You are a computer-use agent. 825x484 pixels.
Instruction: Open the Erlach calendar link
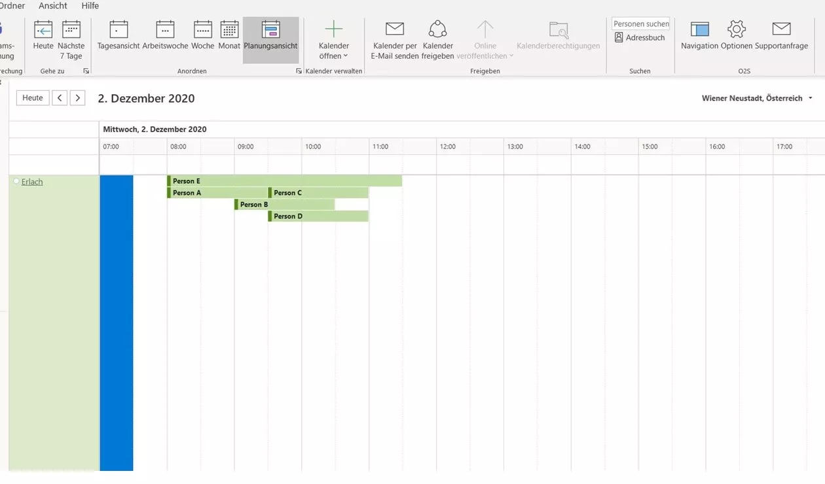pyautogui.click(x=32, y=182)
